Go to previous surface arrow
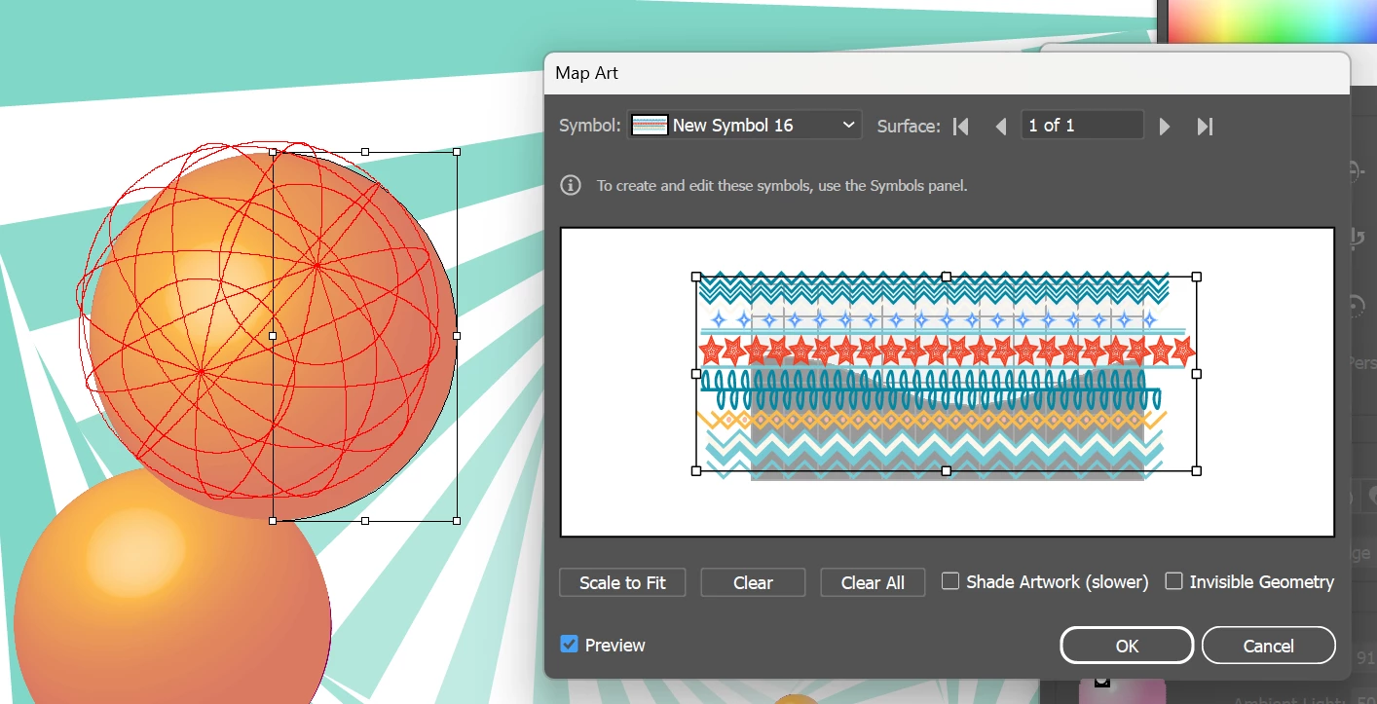The width and height of the screenshot is (1377, 704). click(1000, 126)
